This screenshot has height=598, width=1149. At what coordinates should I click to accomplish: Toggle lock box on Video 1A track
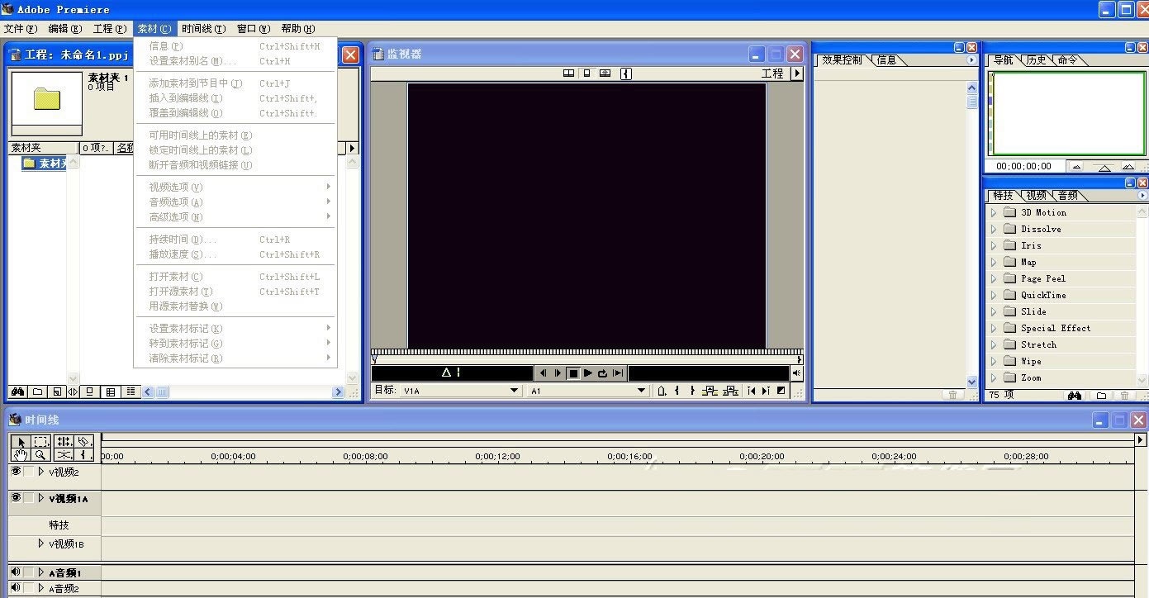(x=29, y=497)
